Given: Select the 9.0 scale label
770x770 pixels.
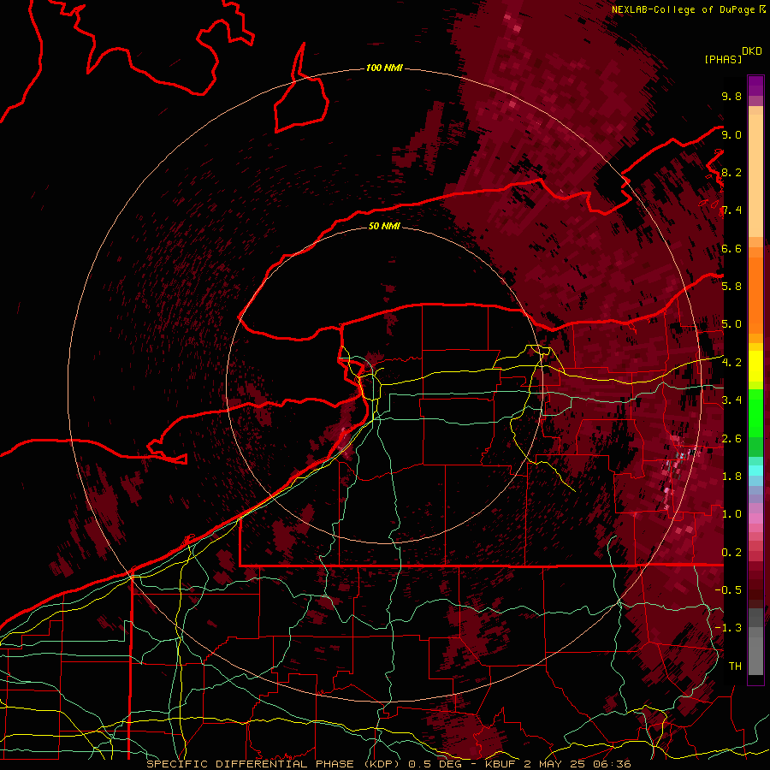Looking at the screenshot, I should click(x=731, y=134).
